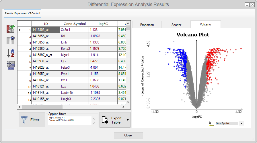
Task: Click the A-Z sort icon
Action: click(x=10, y=53)
